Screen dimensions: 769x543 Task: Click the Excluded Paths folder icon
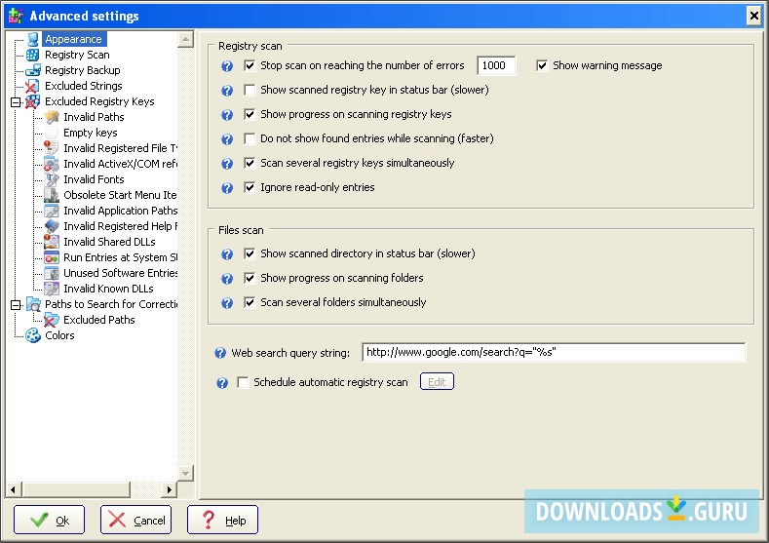click(51, 321)
